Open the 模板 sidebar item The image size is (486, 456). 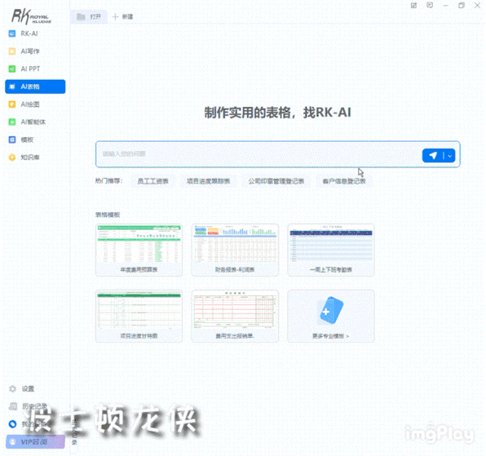pos(21,140)
